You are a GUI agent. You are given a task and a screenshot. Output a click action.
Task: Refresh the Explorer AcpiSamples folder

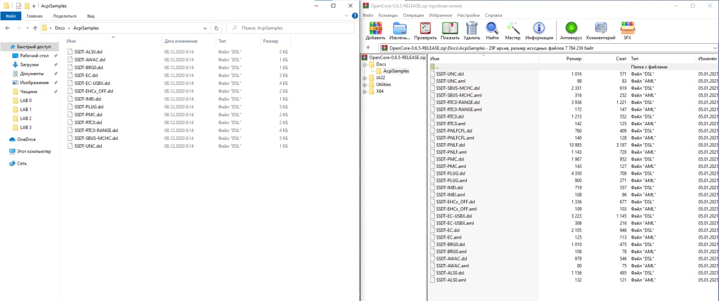[217, 28]
